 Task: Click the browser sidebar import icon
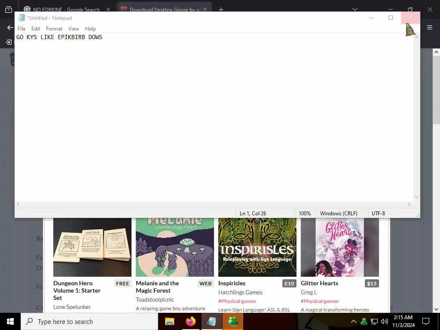point(9,42)
